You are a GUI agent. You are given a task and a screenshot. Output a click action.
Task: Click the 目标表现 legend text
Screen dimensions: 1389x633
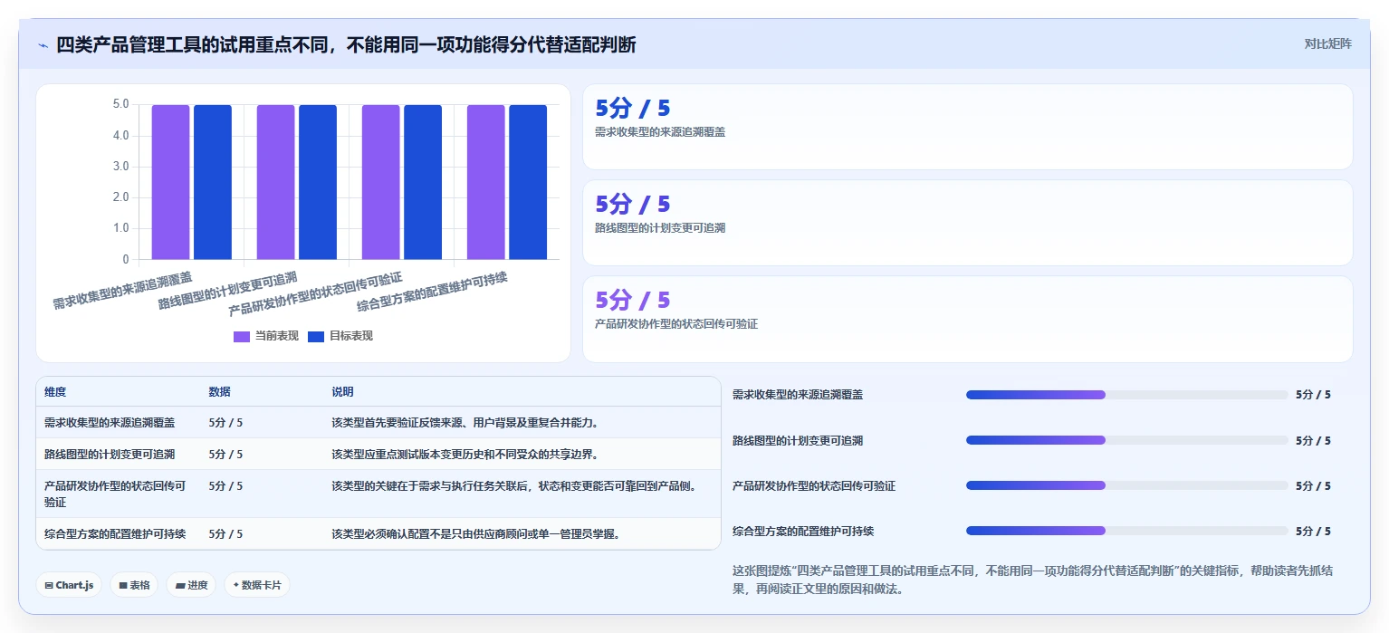(x=350, y=336)
